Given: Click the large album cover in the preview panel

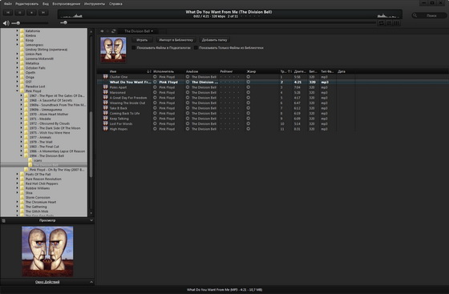Looking at the screenshot, I should (47, 252).
